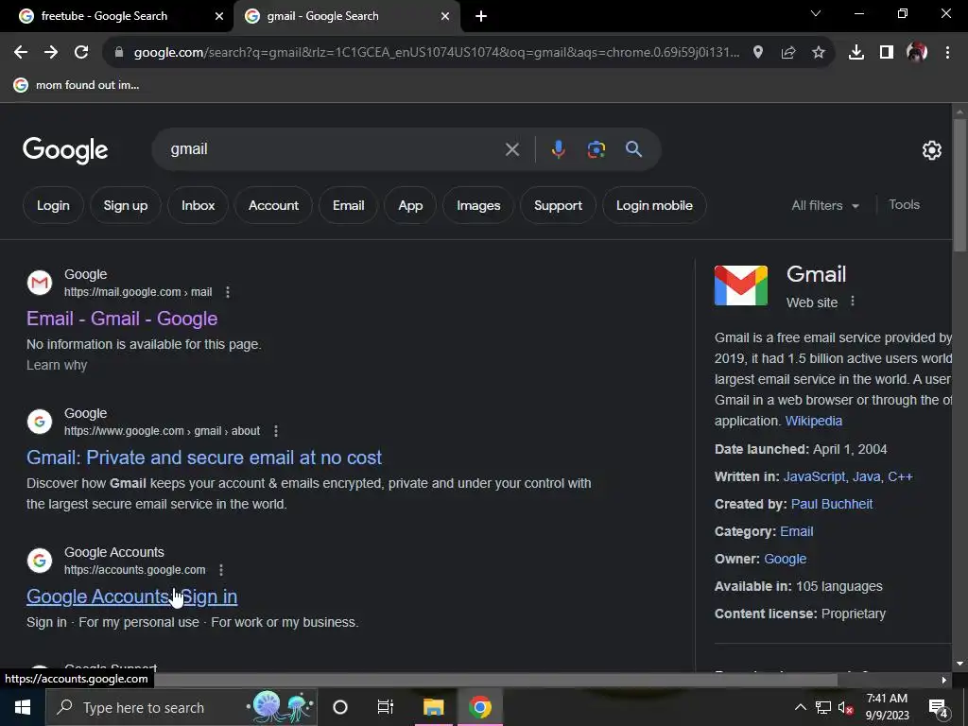The height and width of the screenshot is (726, 968).
Task: Click the Windows taskbar search box
Action: click(x=181, y=707)
